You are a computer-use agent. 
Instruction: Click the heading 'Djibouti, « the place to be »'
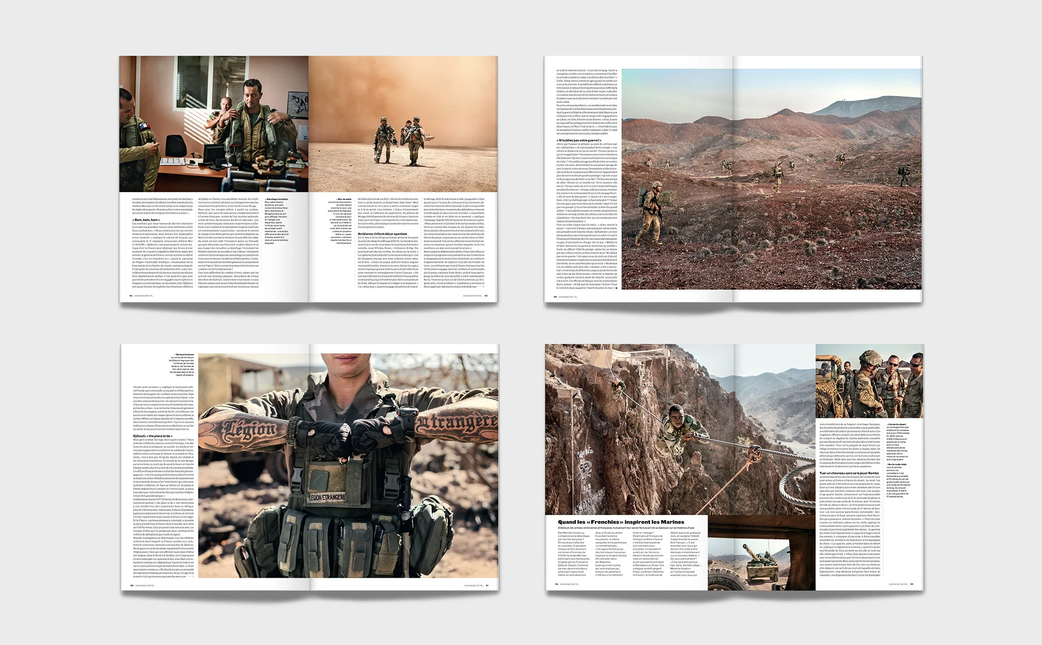153,436
